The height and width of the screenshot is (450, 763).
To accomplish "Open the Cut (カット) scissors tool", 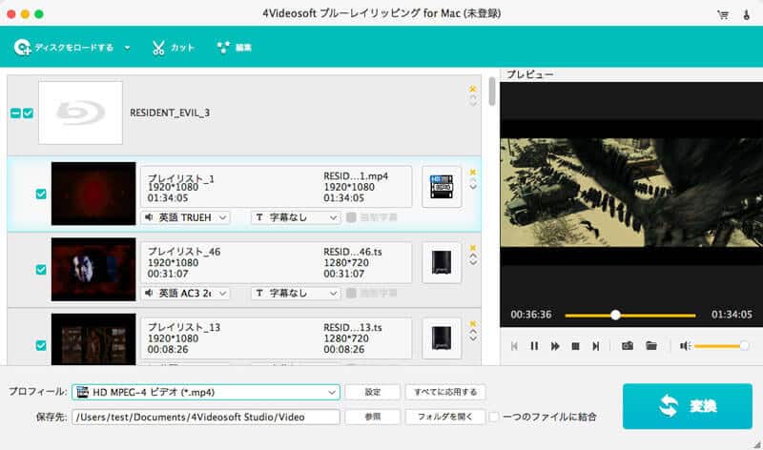I will (x=174, y=47).
